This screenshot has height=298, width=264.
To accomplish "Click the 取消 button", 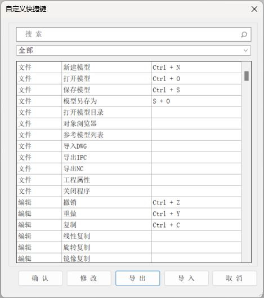I will pos(235,278).
